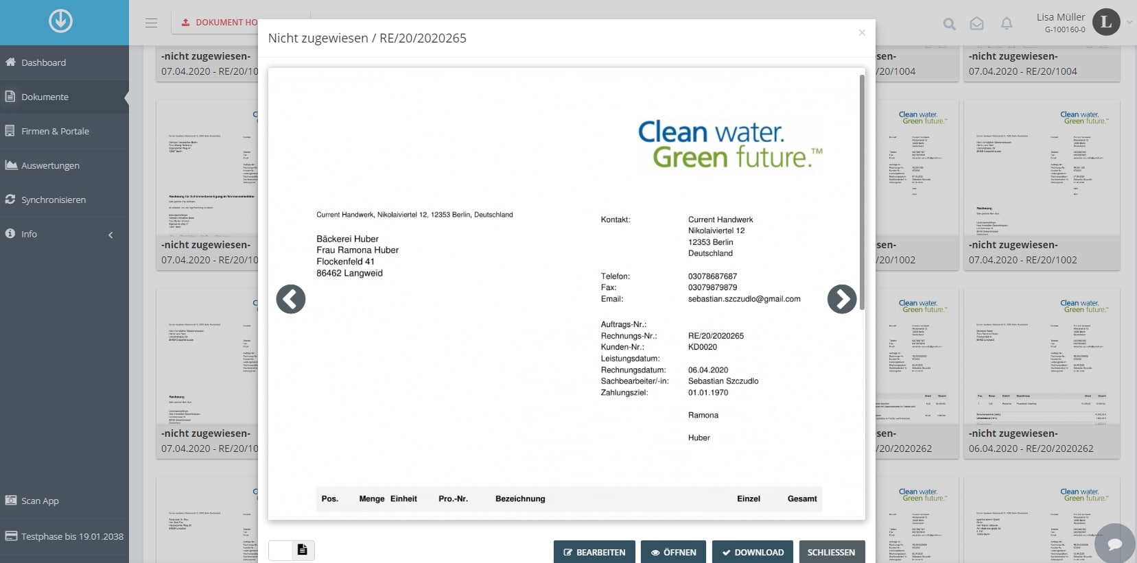This screenshot has width=1137, height=563.
Task: Toggle the document view switch below preview
Action: 292,550
